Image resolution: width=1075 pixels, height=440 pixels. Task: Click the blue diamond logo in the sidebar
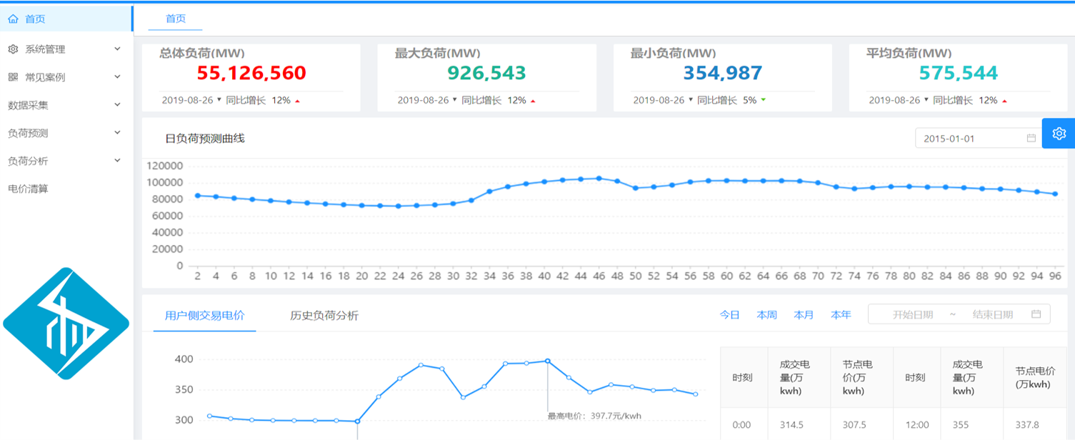pos(66,324)
